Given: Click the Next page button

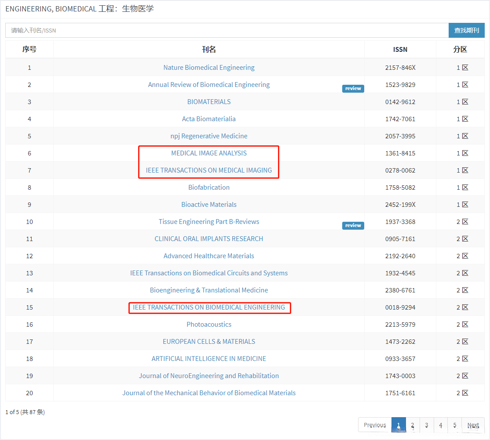Looking at the screenshot, I should coord(473,425).
